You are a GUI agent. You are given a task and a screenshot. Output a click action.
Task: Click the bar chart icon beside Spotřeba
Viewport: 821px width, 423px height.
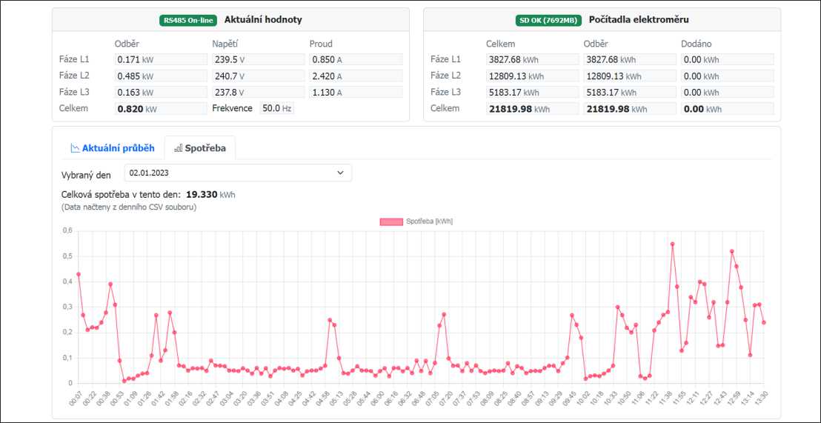[179, 148]
